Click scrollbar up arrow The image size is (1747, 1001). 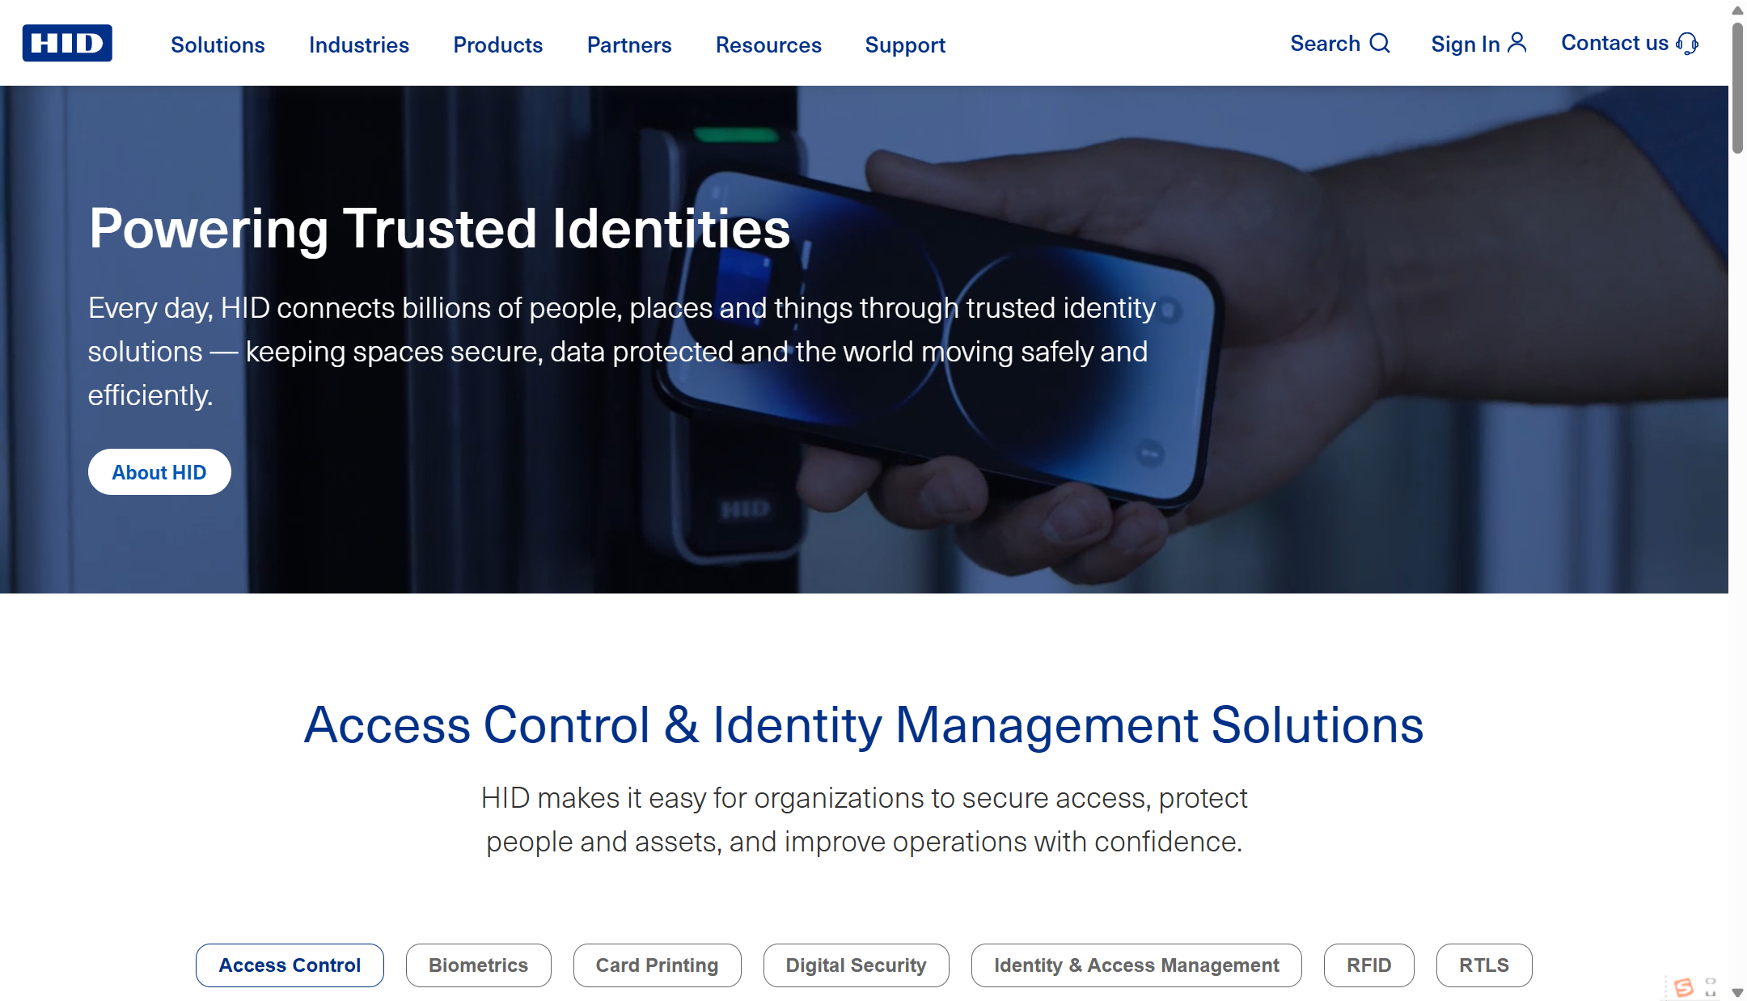click(x=1737, y=10)
